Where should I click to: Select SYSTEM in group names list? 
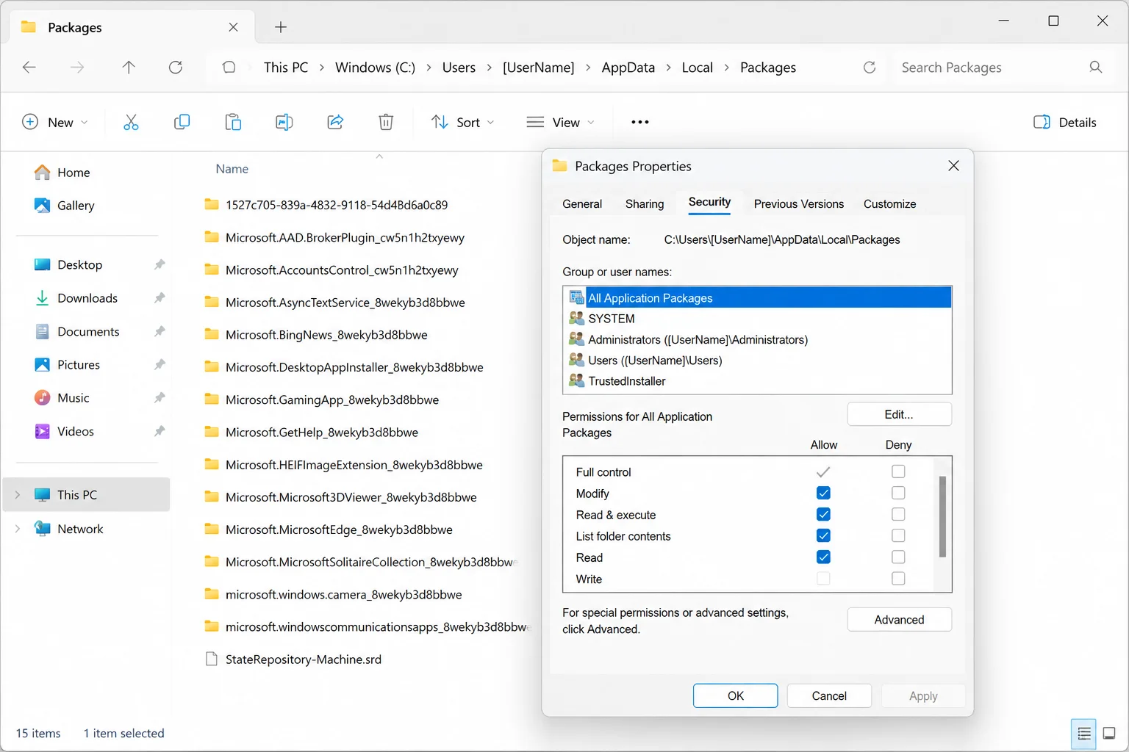(x=757, y=319)
